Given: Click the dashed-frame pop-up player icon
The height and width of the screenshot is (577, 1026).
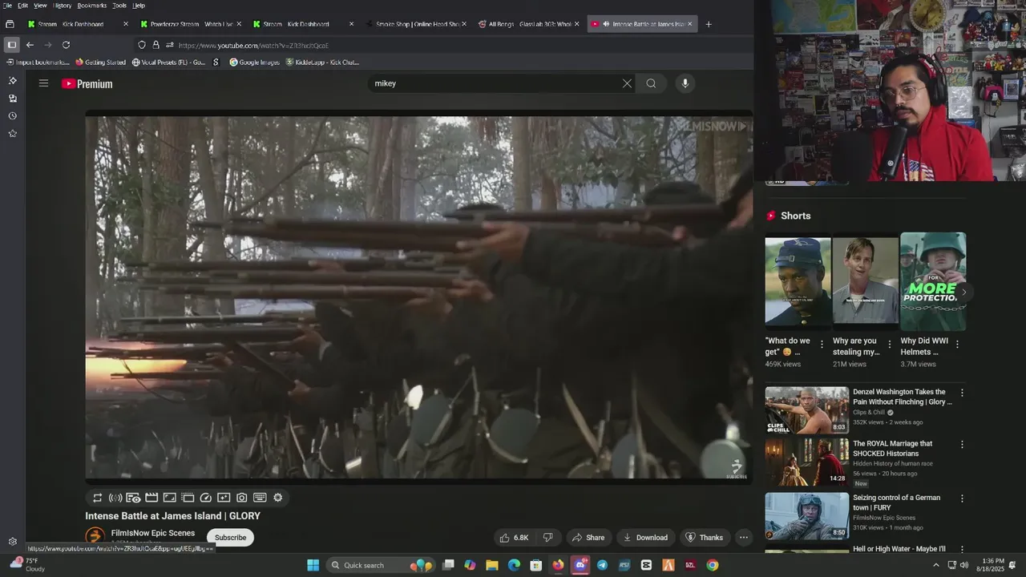Looking at the screenshot, I should click(x=188, y=498).
